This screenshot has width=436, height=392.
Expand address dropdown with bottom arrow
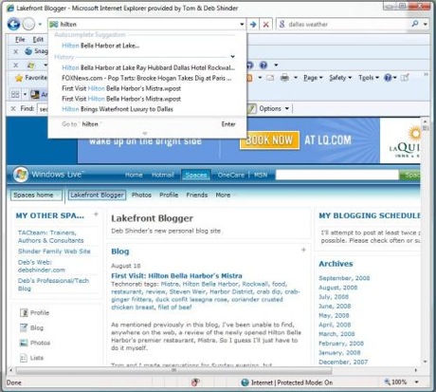pyautogui.click(x=145, y=134)
